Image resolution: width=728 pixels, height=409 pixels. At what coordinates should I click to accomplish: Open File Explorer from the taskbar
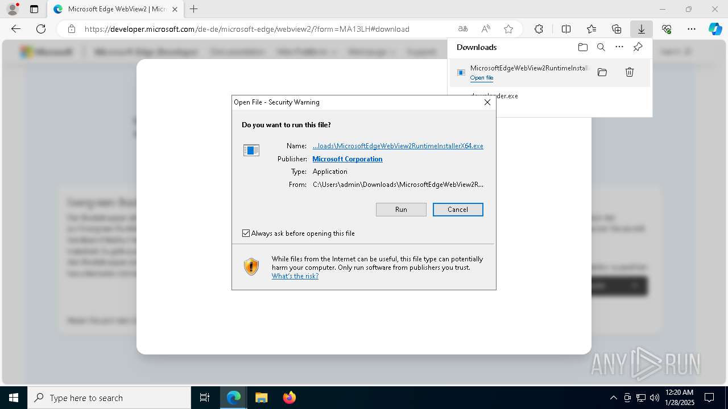(x=261, y=398)
